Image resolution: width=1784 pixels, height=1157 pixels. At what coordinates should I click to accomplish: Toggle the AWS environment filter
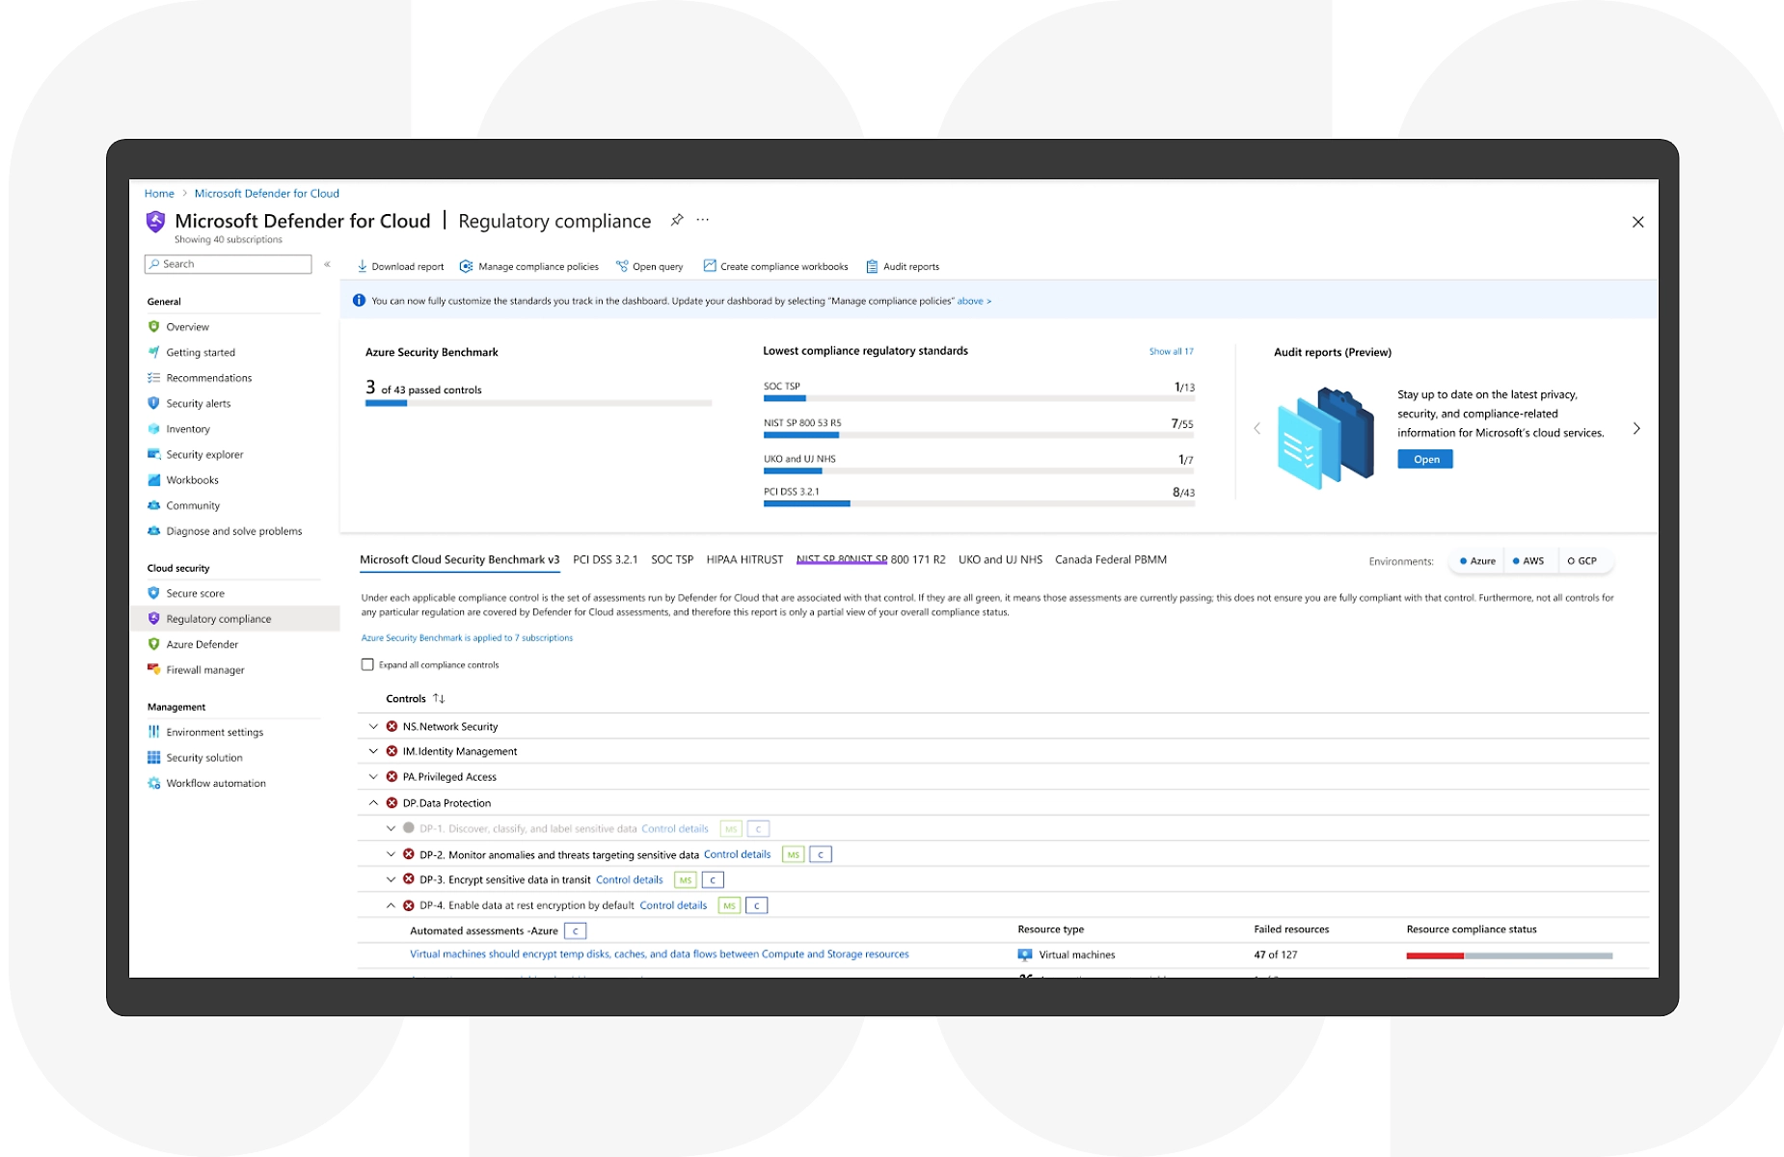tap(1528, 561)
